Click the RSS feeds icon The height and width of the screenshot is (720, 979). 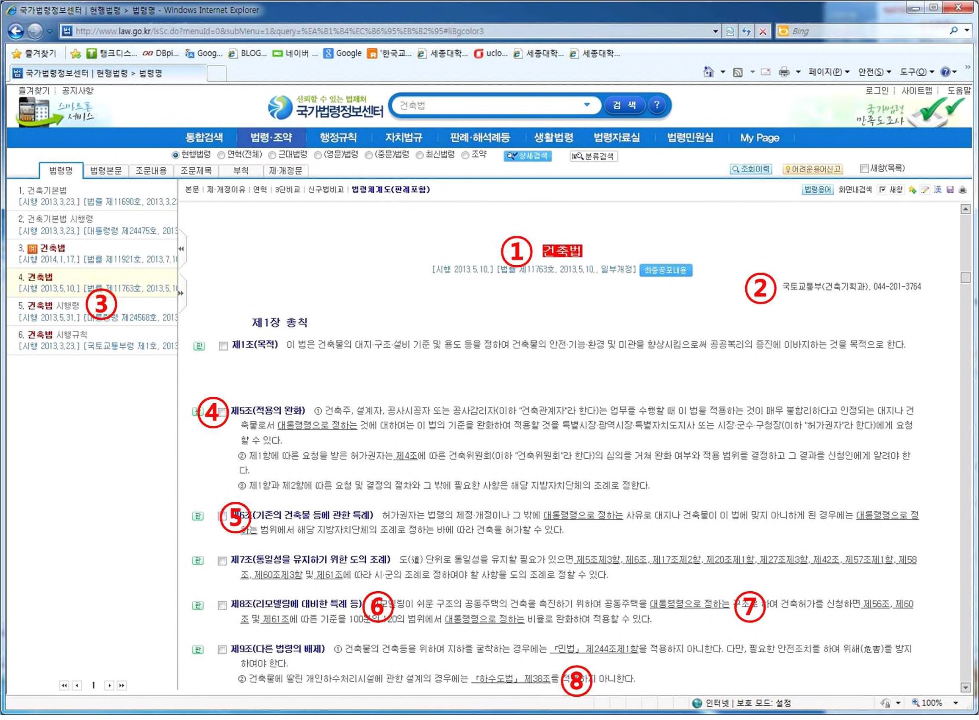[738, 72]
